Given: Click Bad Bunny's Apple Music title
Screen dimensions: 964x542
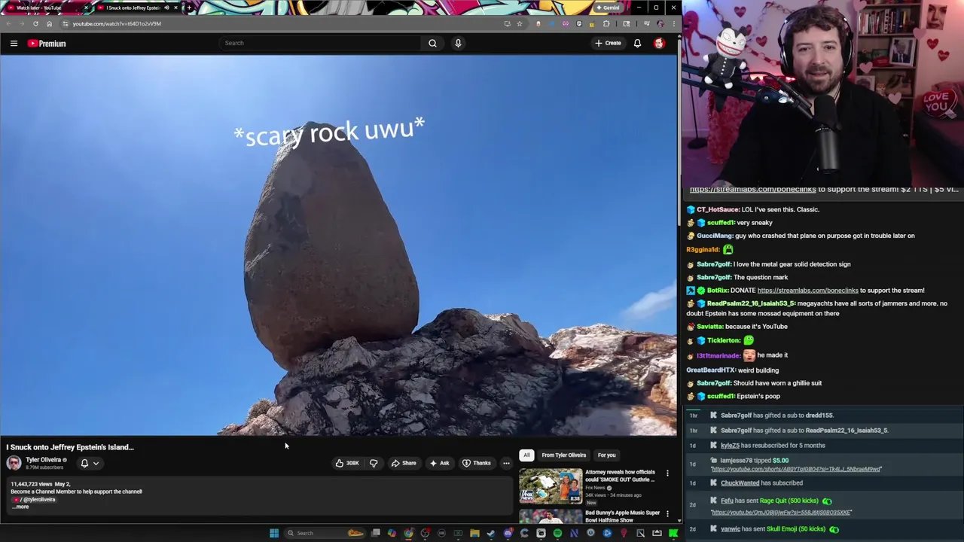Looking at the screenshot, I should pyautogui.click(x=622, y=516).
